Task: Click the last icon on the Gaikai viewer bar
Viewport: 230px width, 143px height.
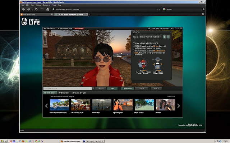Action: [181, 29]
